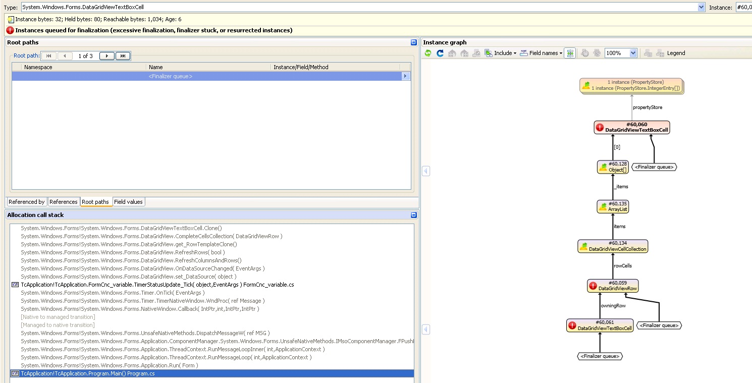Open the zoom percentage dropdown
The height and width of the screenshot is (383, 752).
(x=633, y=53)
